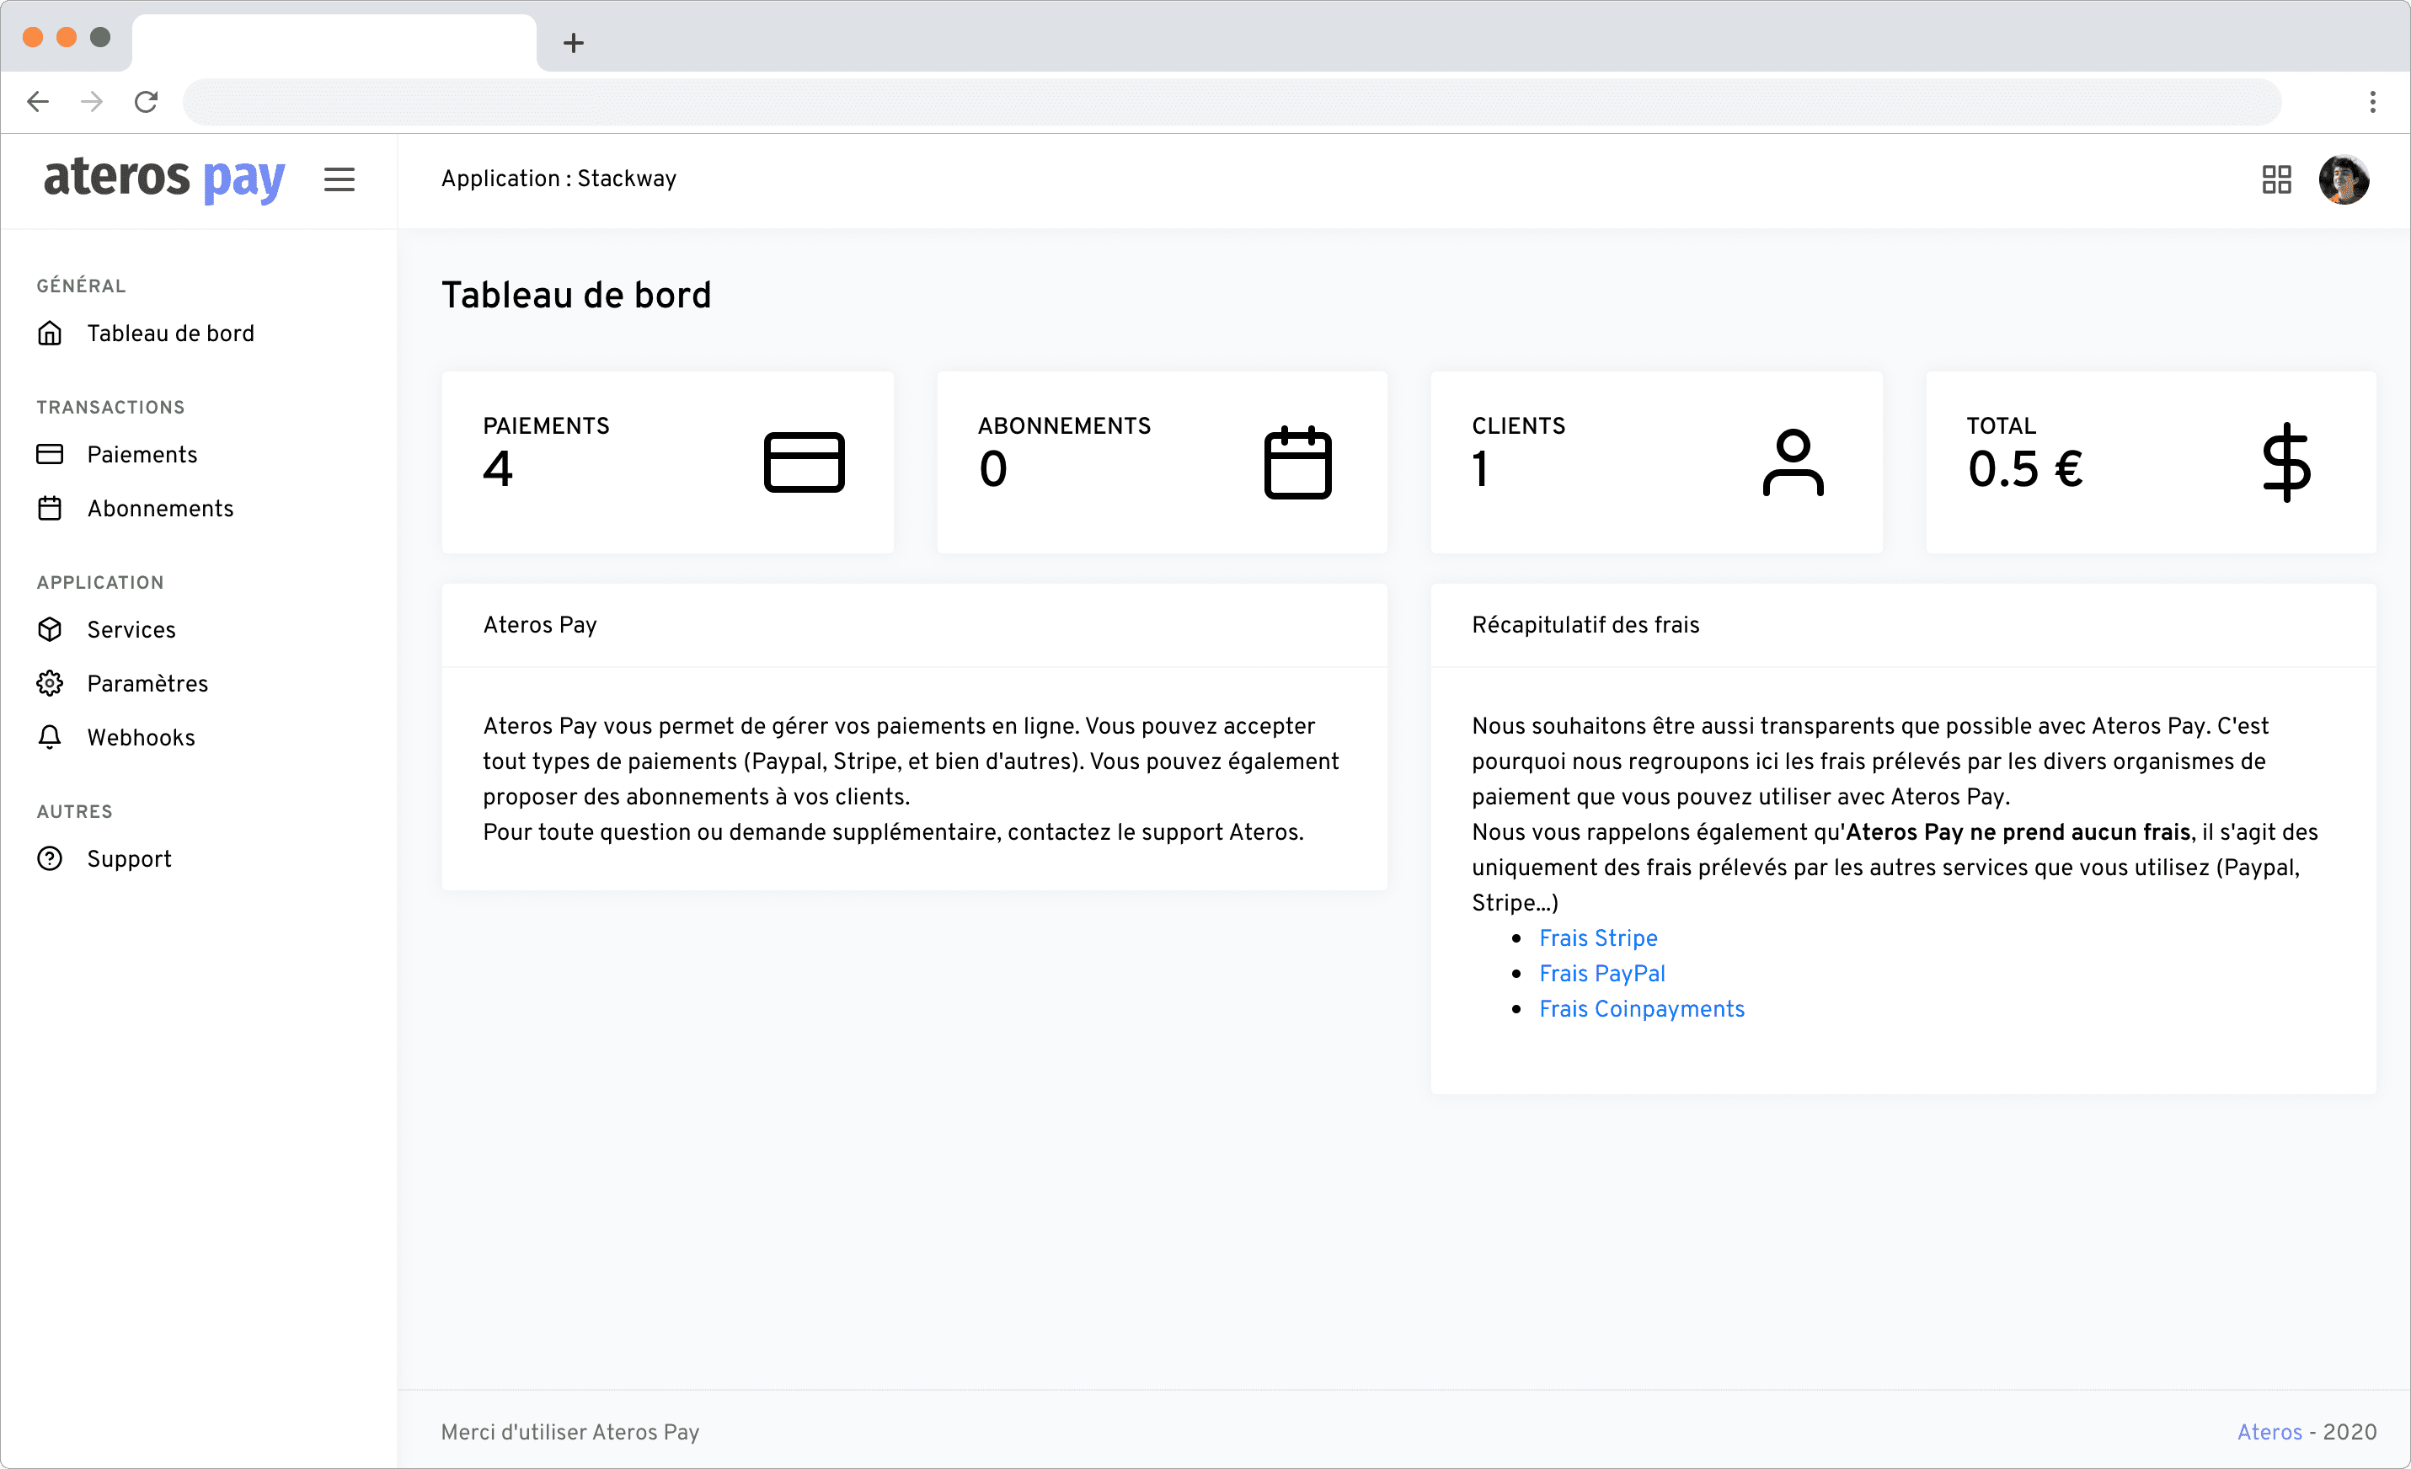This screenshot has width=2411, height=1469.
Task: Open the Frais PayPal link
Action: (x=1601, y=973)
